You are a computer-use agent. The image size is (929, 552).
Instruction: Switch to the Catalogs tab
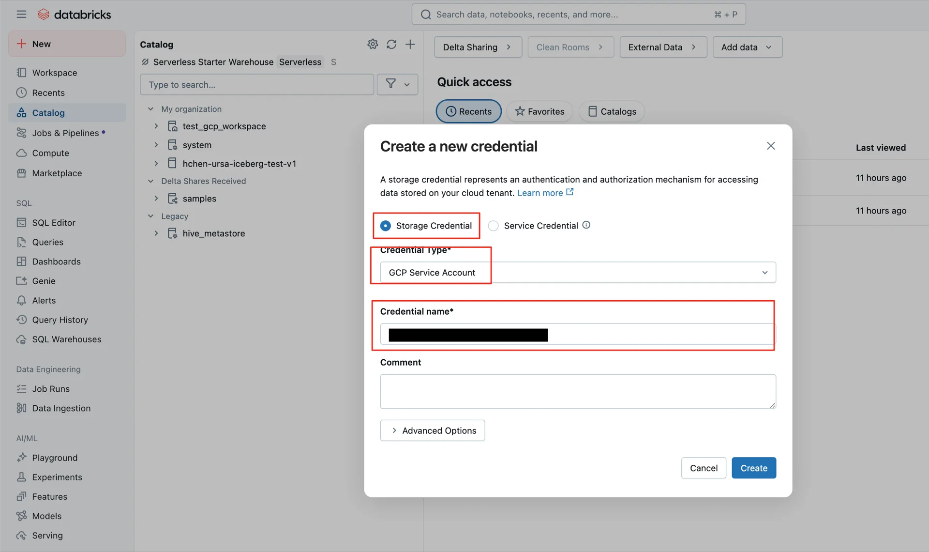tap(612, 111)
